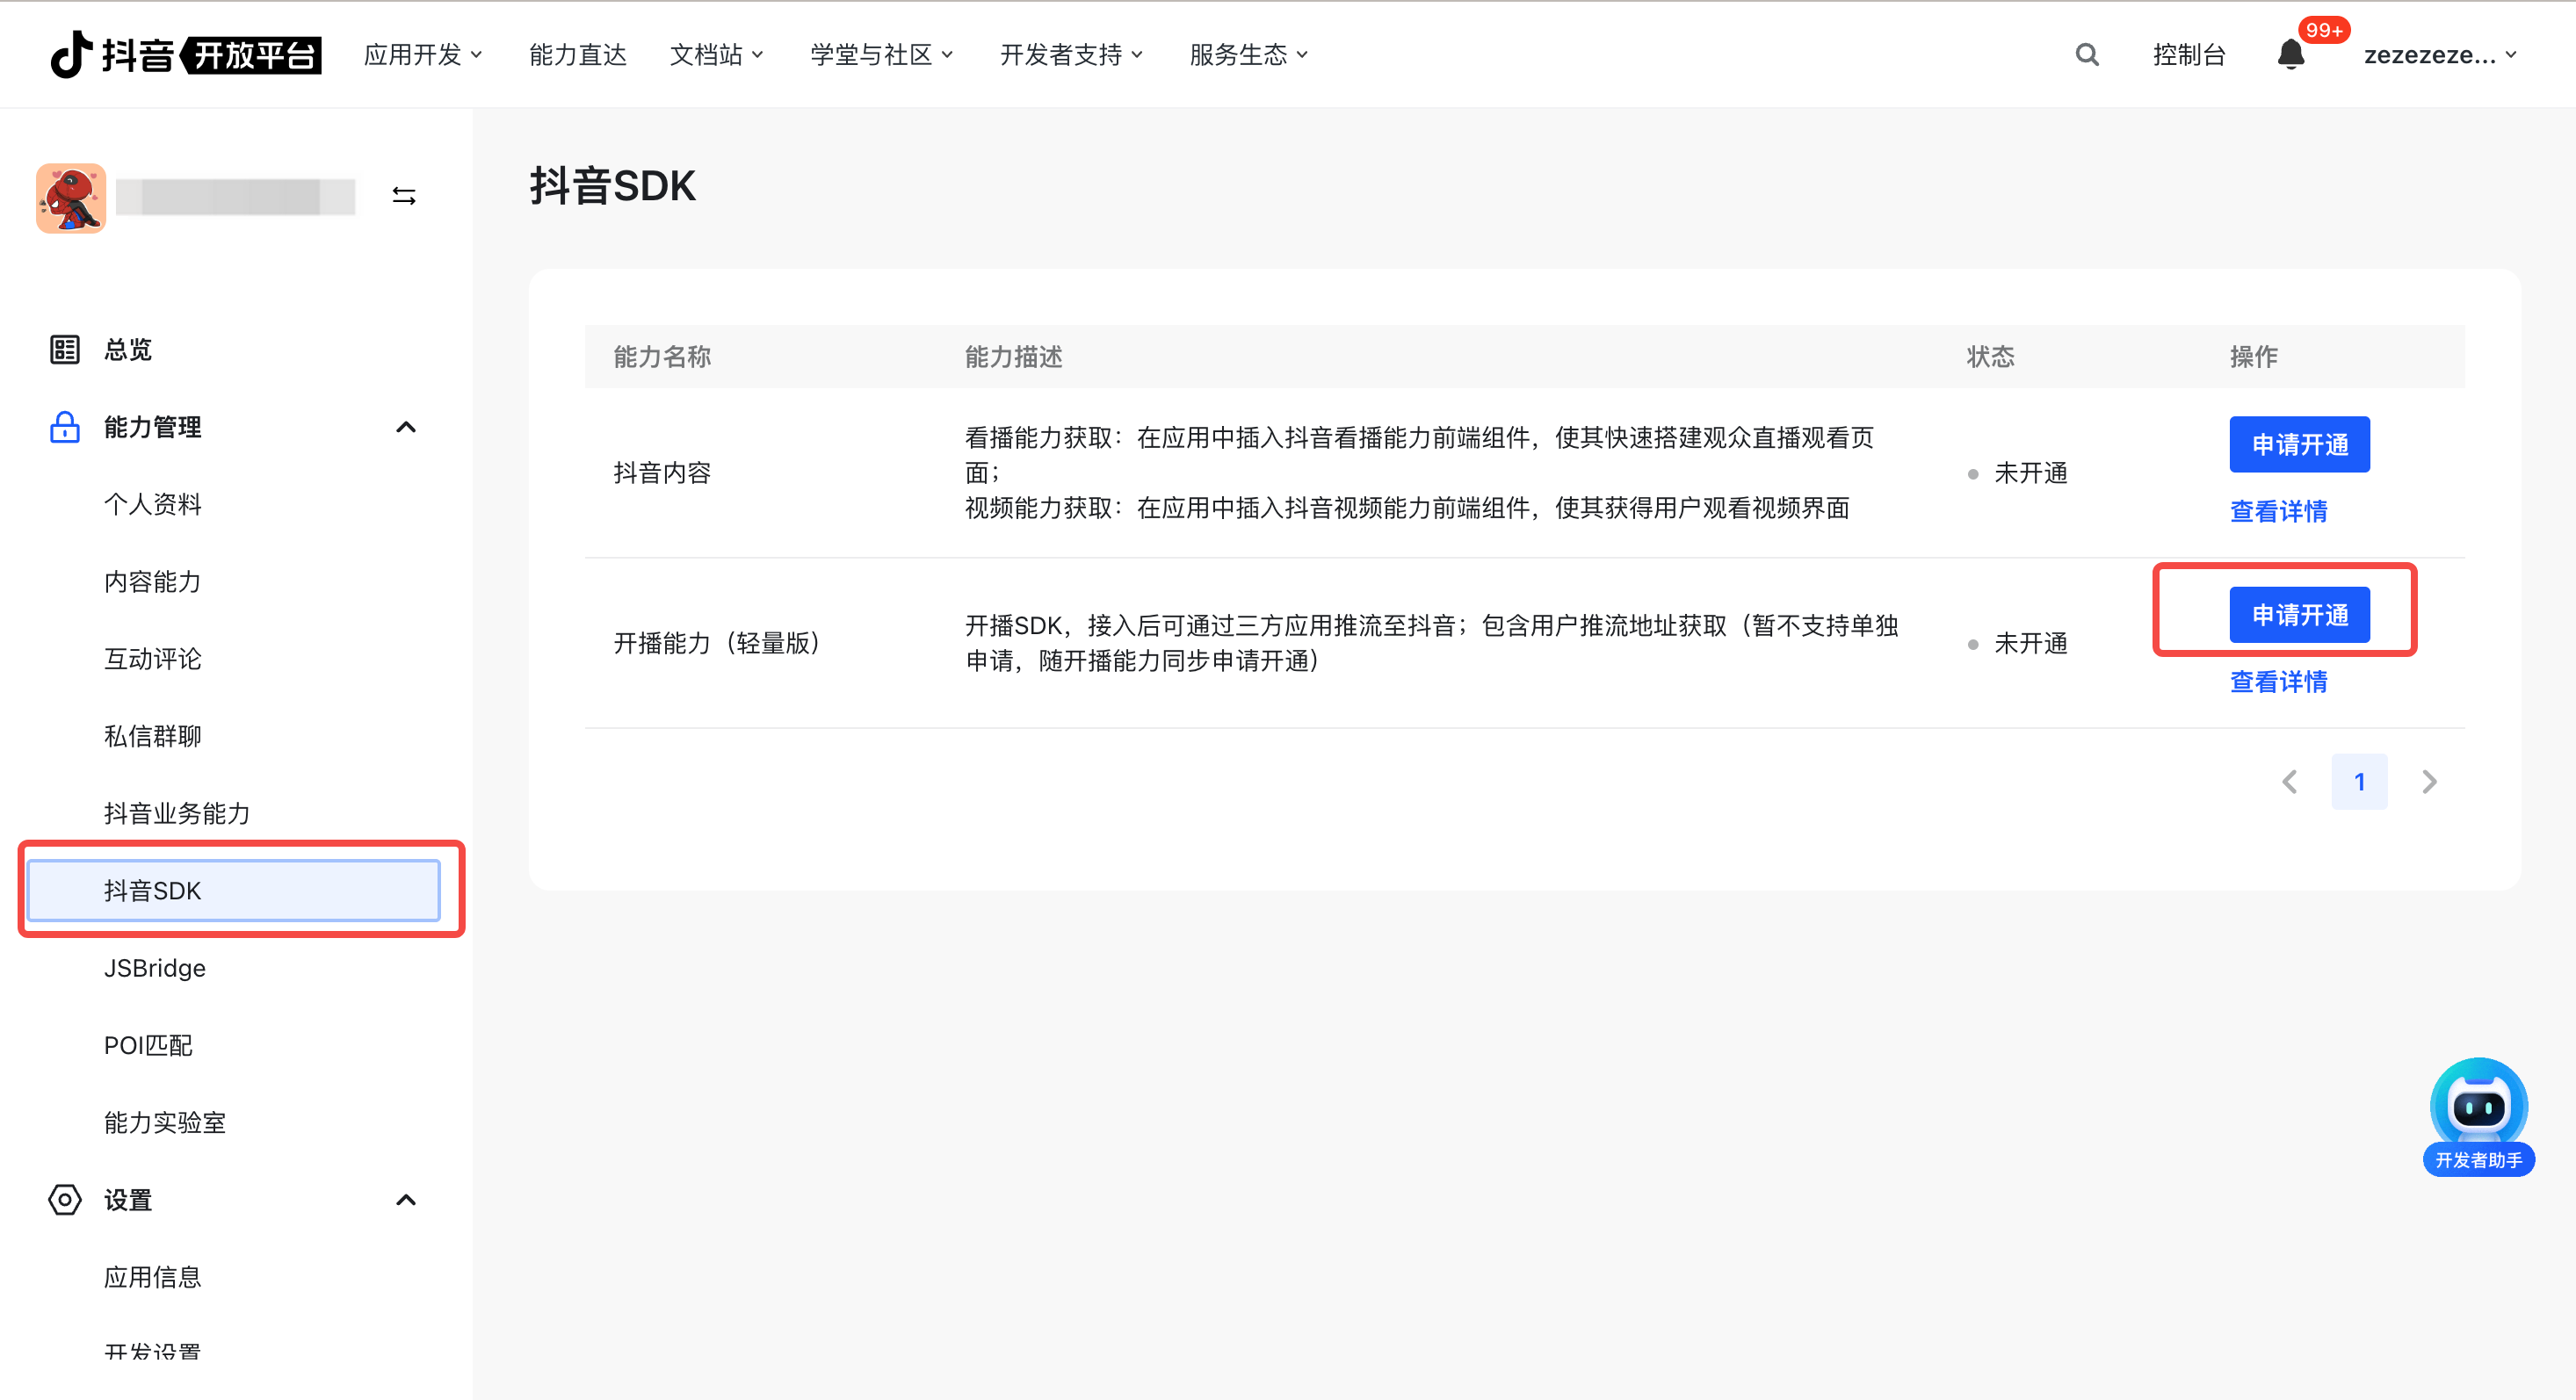Click 申请开通 for 开播能力（轻量版）
Image resolution: width=2576 pixels, height=1400 pixels.
click(2299, 614)
